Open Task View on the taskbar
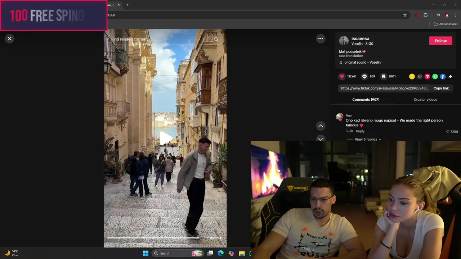 [210, 253]
